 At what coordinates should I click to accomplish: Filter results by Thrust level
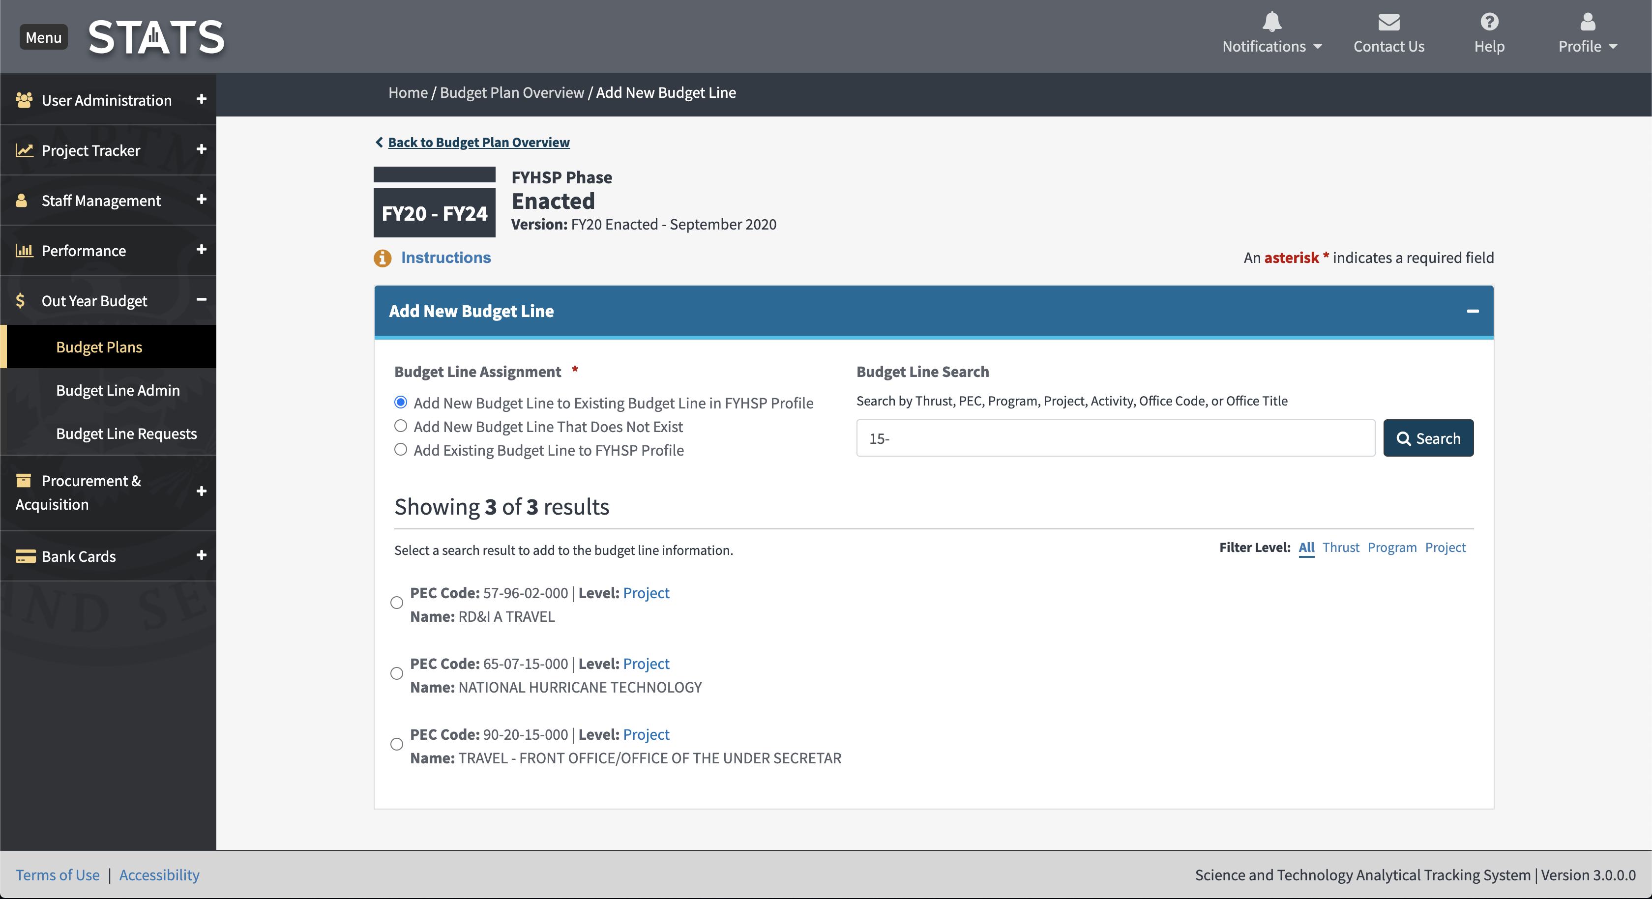click(x=1340, y=547)
